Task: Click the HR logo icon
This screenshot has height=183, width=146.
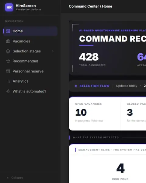Action: 9,7
